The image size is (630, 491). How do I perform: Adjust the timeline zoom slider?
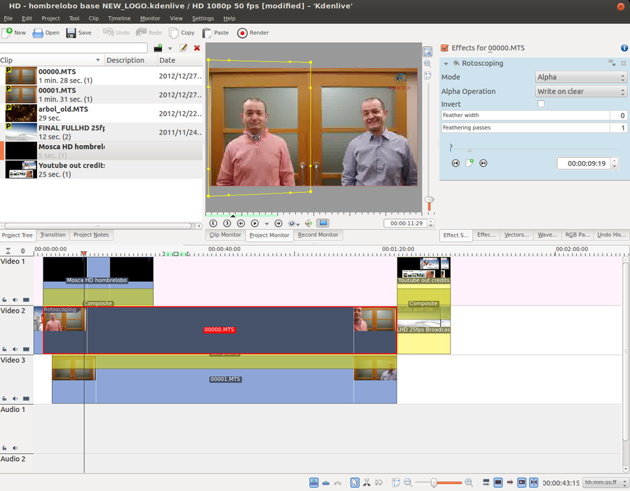tap(434, 483)
